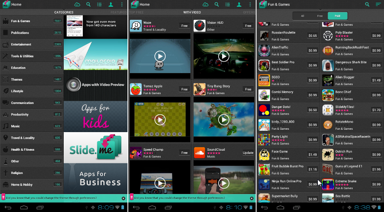Viewport: 384px width, 212px height.
Task: Select the Free filter tab
Action: click(320, 16)
